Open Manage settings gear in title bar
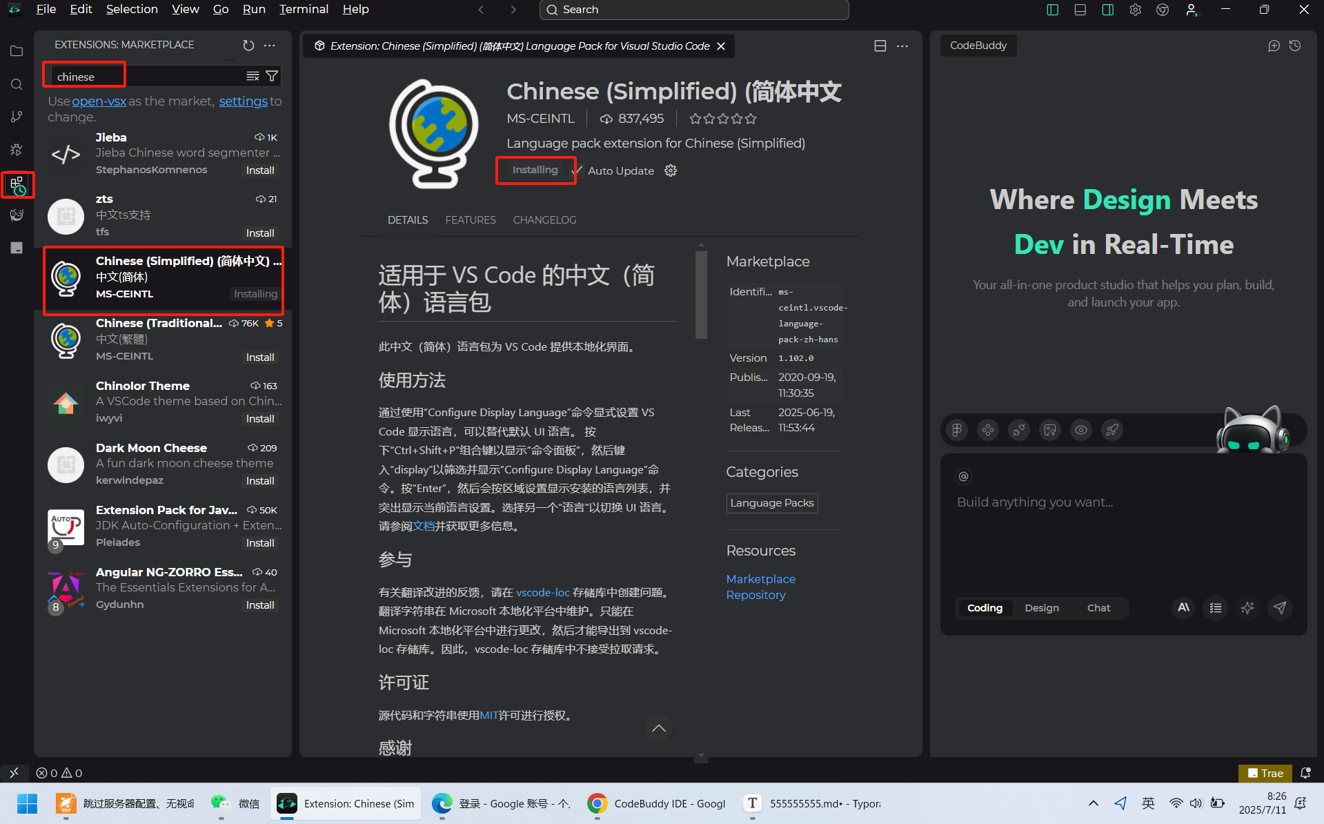This screenshot has height=824, width=1324. (1135, 10)
